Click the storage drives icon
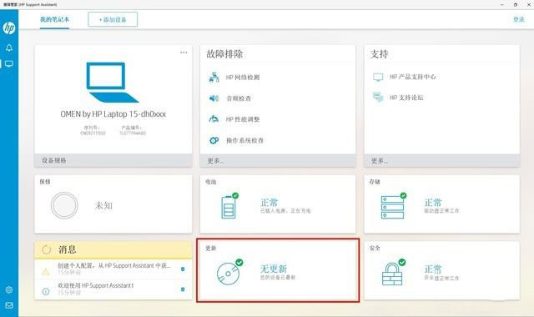The height and width of the screenshot is (317, 534). [x=393, y=206]
